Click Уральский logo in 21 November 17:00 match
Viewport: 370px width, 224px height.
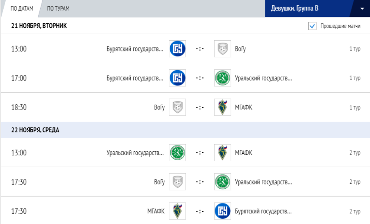click(222, 78)
